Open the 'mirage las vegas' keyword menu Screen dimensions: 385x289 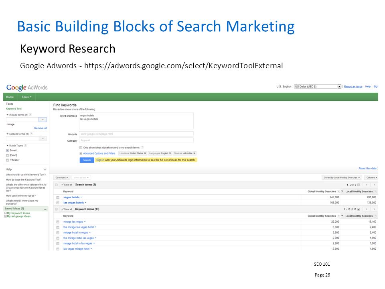point(85,222)
